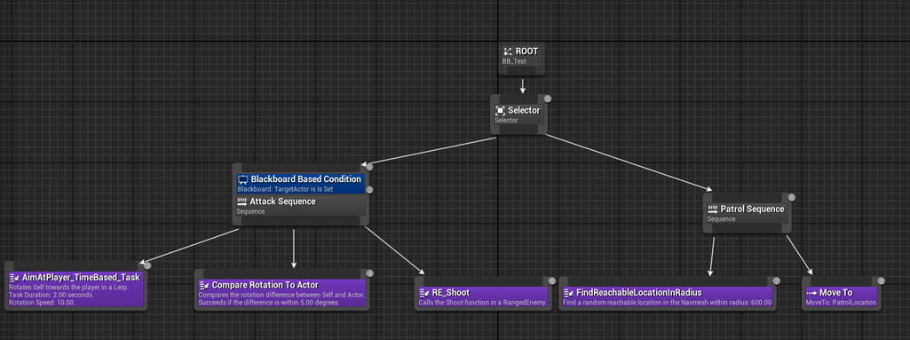The image size is (910, 340).
Task: Click the Patrol Sequence icon
Action: point(713,210)
